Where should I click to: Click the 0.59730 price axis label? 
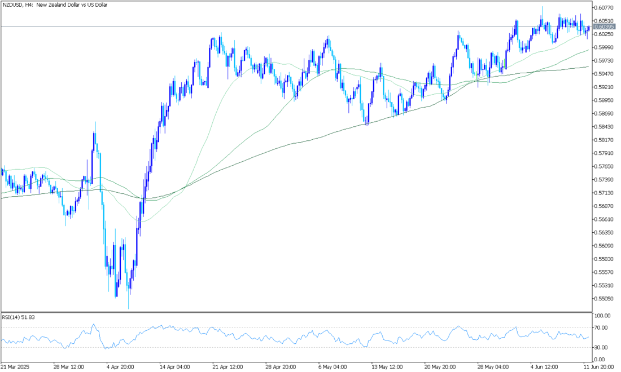click(x=604, y=60)
